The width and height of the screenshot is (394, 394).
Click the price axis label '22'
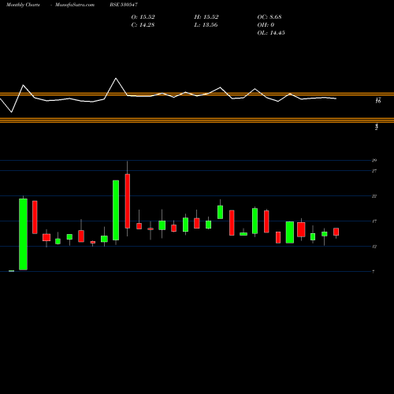(x=374, y=196)
